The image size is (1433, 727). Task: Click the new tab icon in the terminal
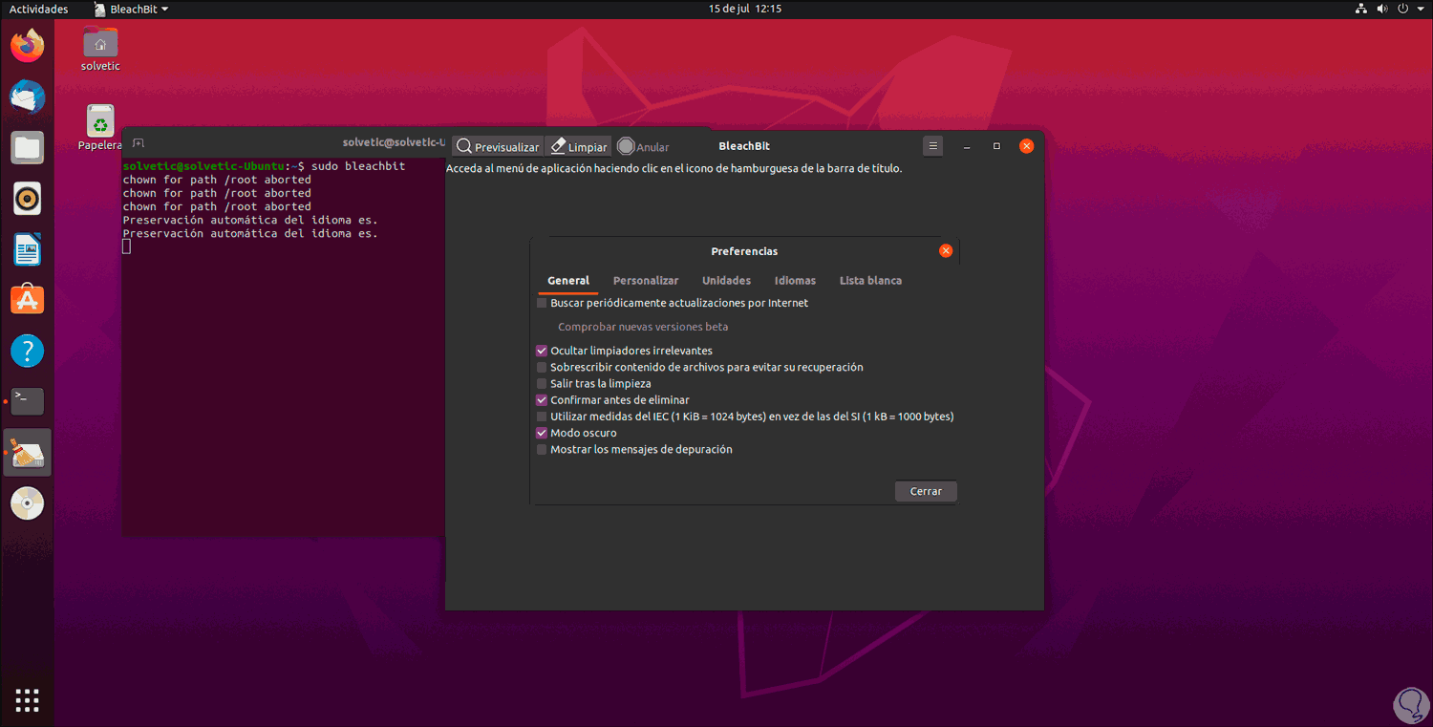139,143
